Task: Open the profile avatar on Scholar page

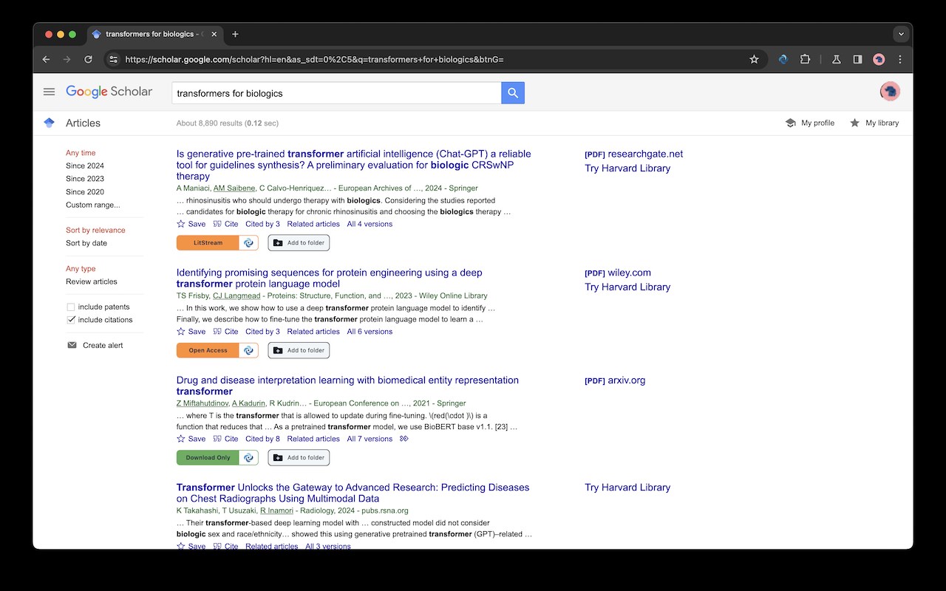Action: 890,92
